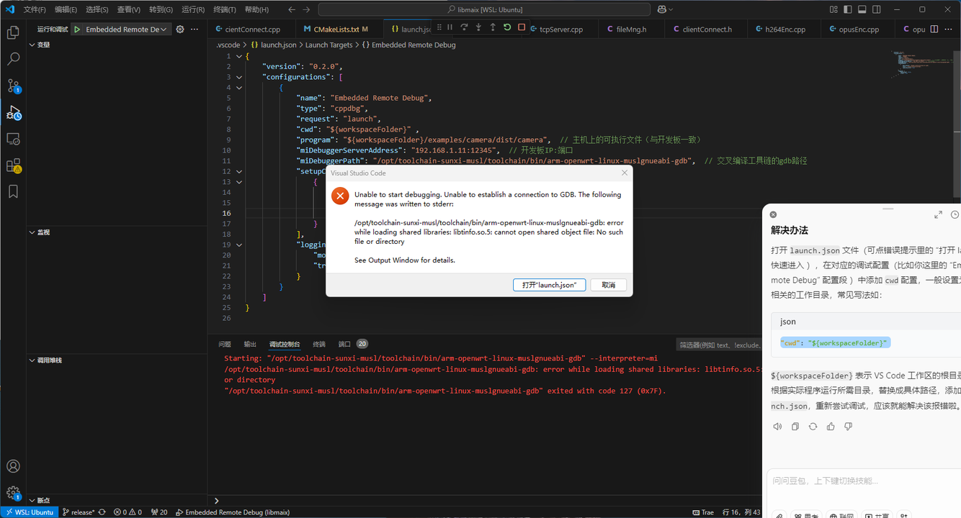Like the Doubao answer
This screenshot has height=518, width=961.
click(831, 427)
